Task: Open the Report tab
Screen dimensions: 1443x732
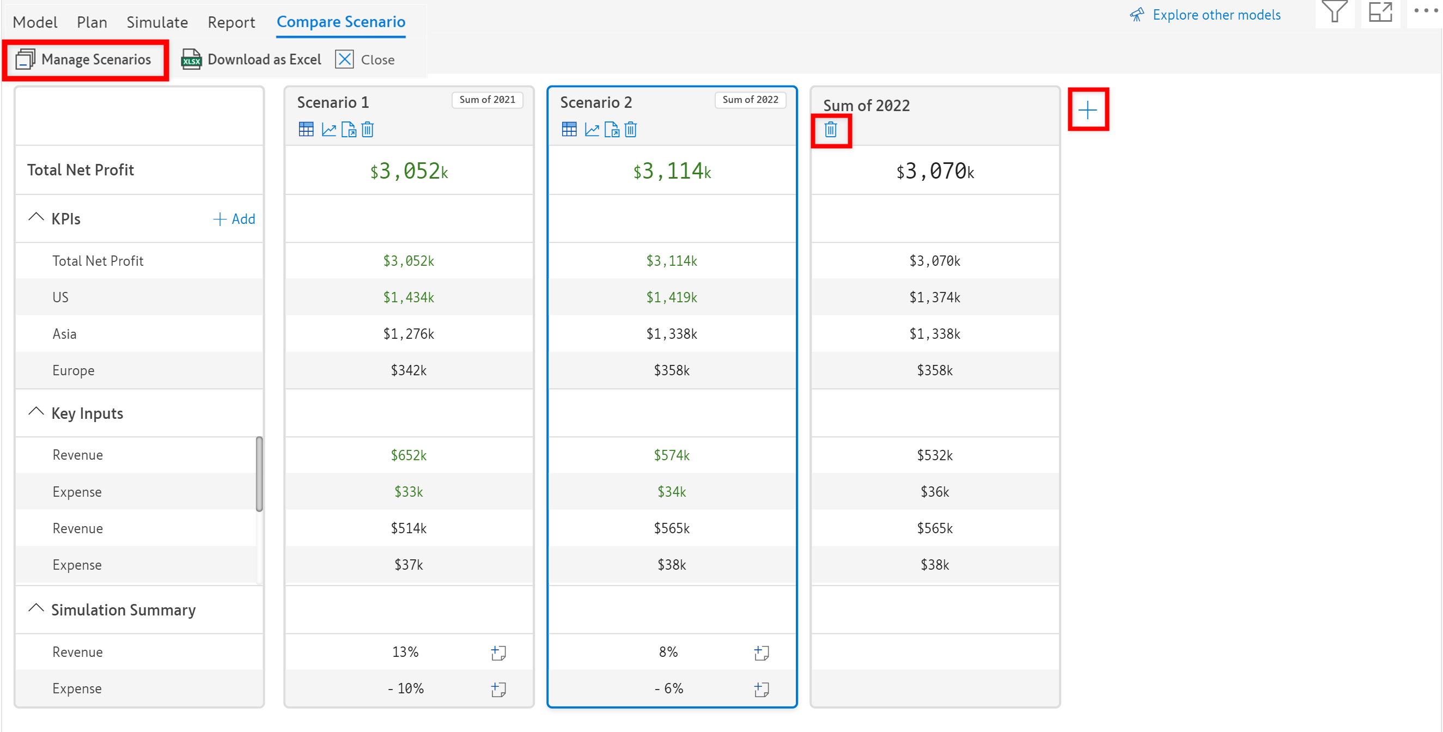Action: [x=231, y=22]
